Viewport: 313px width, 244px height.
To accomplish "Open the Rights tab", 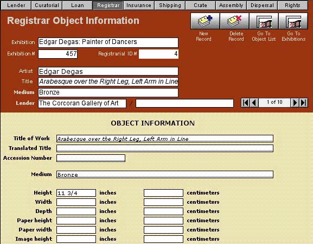I will point(292,5).
